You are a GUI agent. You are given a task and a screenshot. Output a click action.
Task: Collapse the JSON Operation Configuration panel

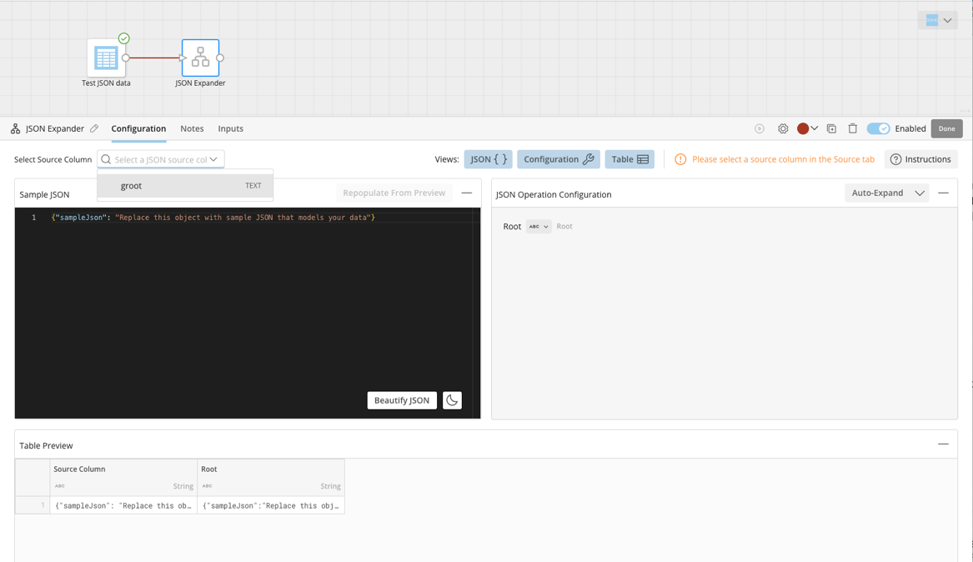(943, 193)
